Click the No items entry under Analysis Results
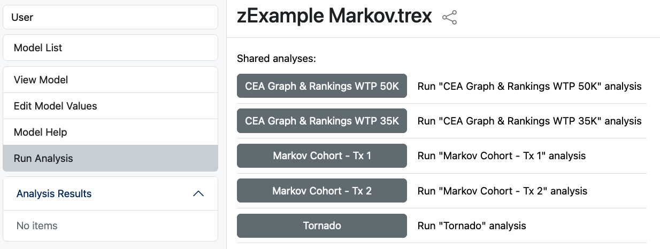 point(37,225)
